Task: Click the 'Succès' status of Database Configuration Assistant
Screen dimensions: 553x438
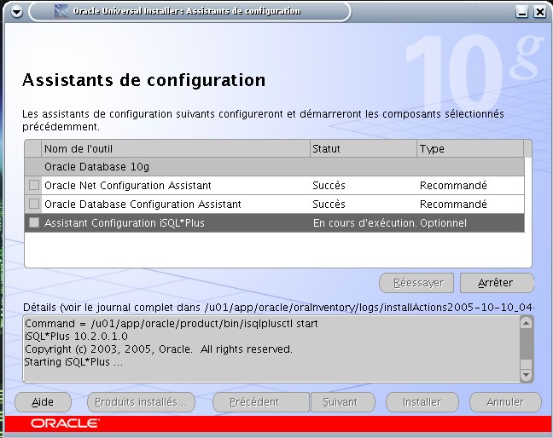Action: tap(329, 205)
